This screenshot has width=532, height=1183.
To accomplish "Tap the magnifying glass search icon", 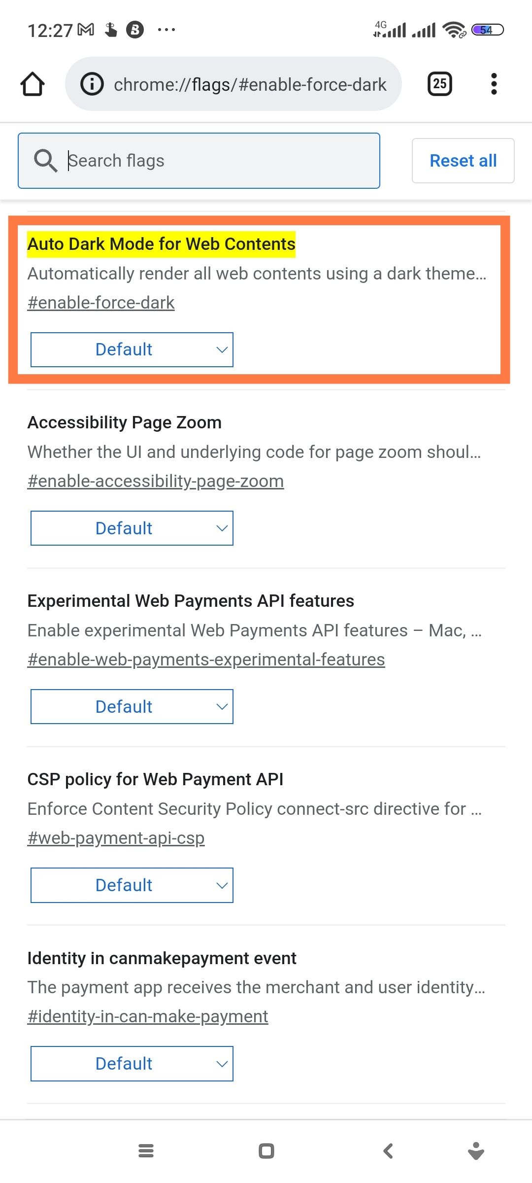I will pyautogui.click(x=45, y=160).
